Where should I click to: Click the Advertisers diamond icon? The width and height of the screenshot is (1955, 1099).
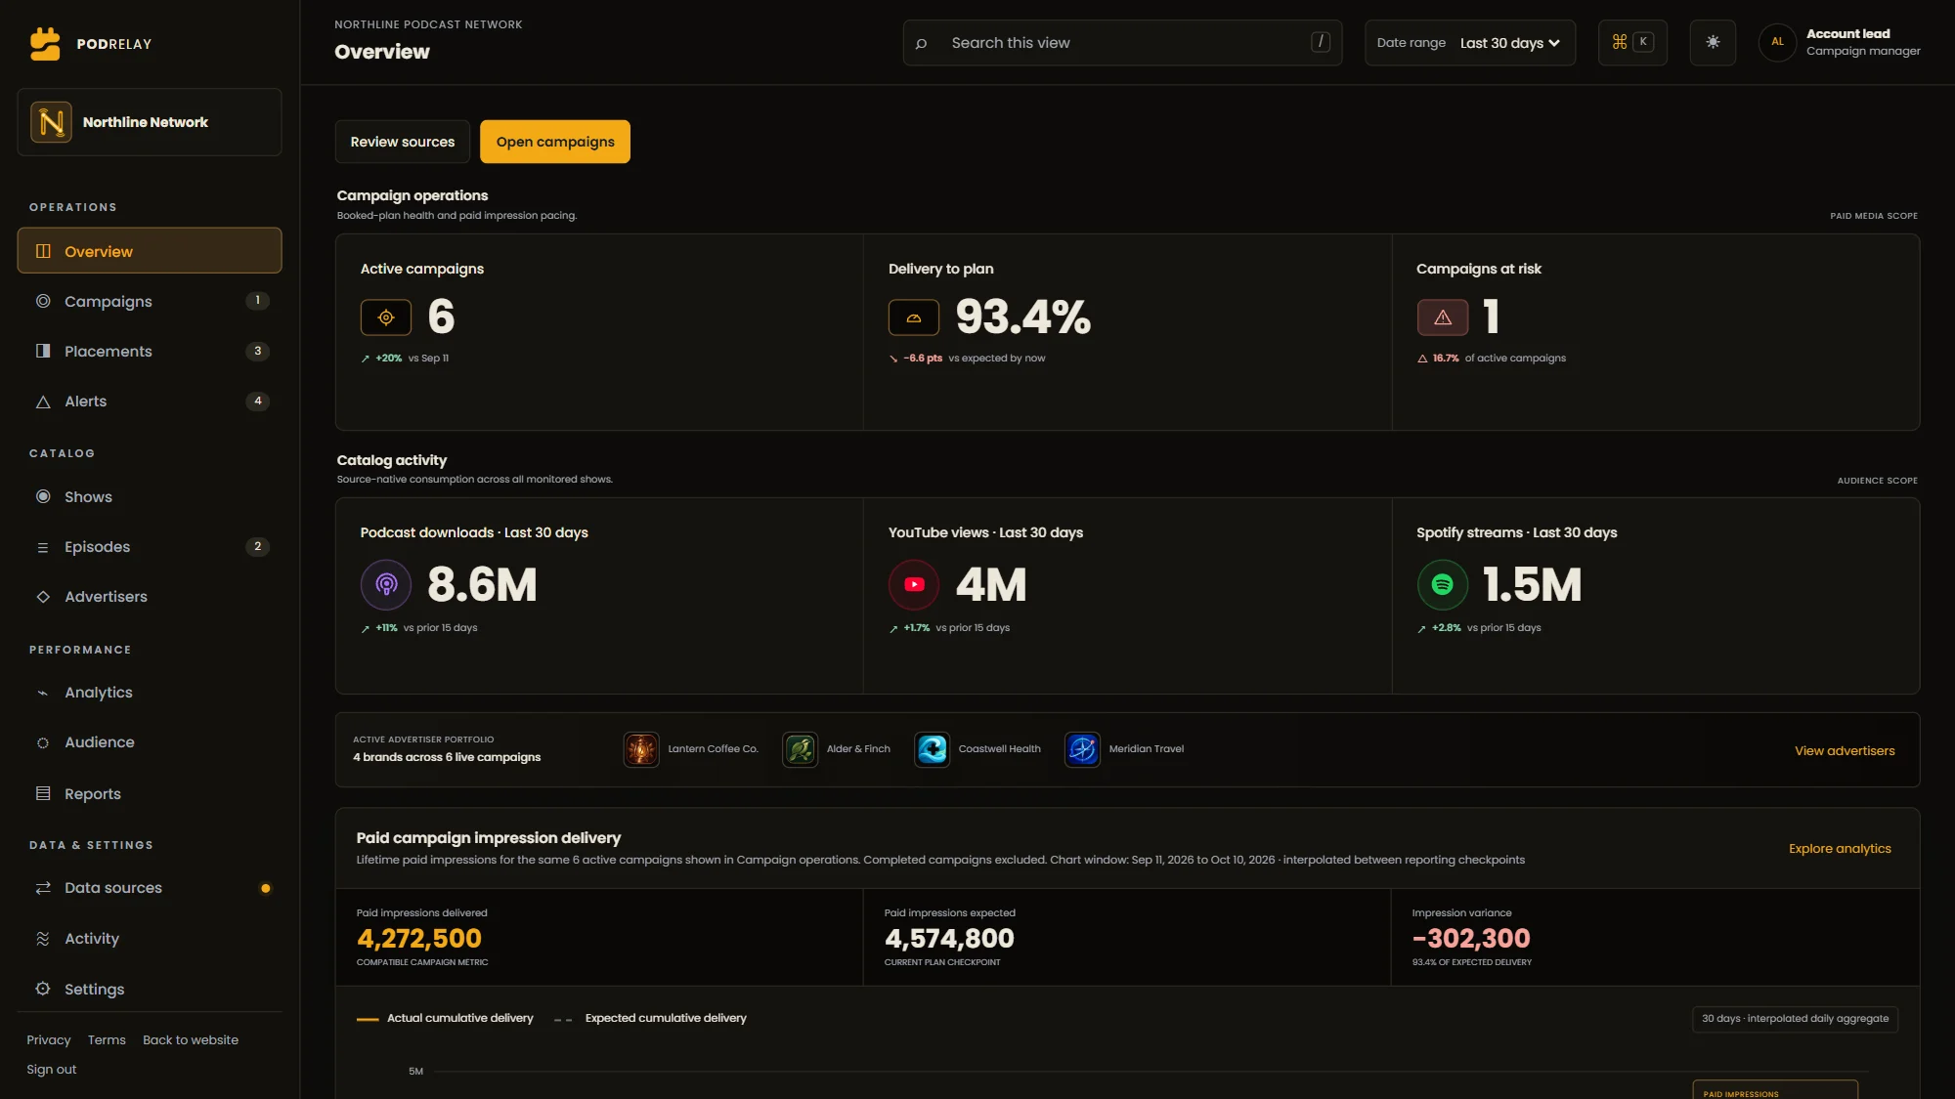point(43,597)
